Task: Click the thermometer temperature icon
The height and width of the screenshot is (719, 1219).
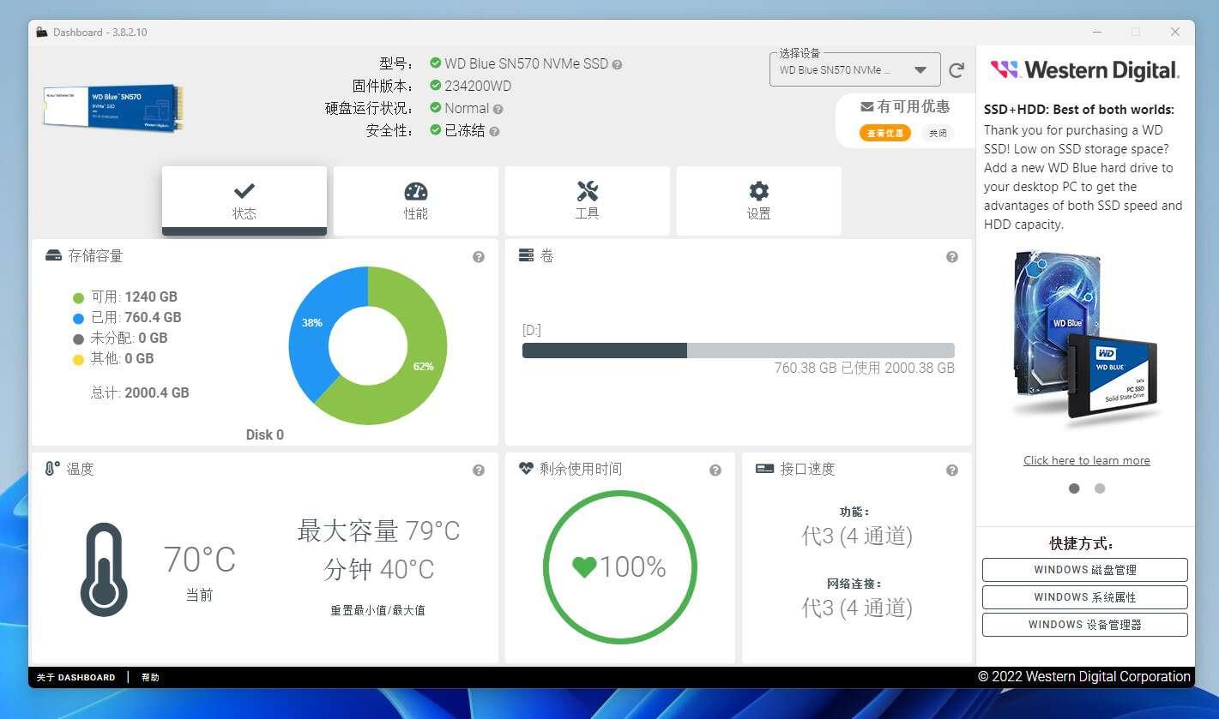Action: pyautogui.click(x=104, y=569)
